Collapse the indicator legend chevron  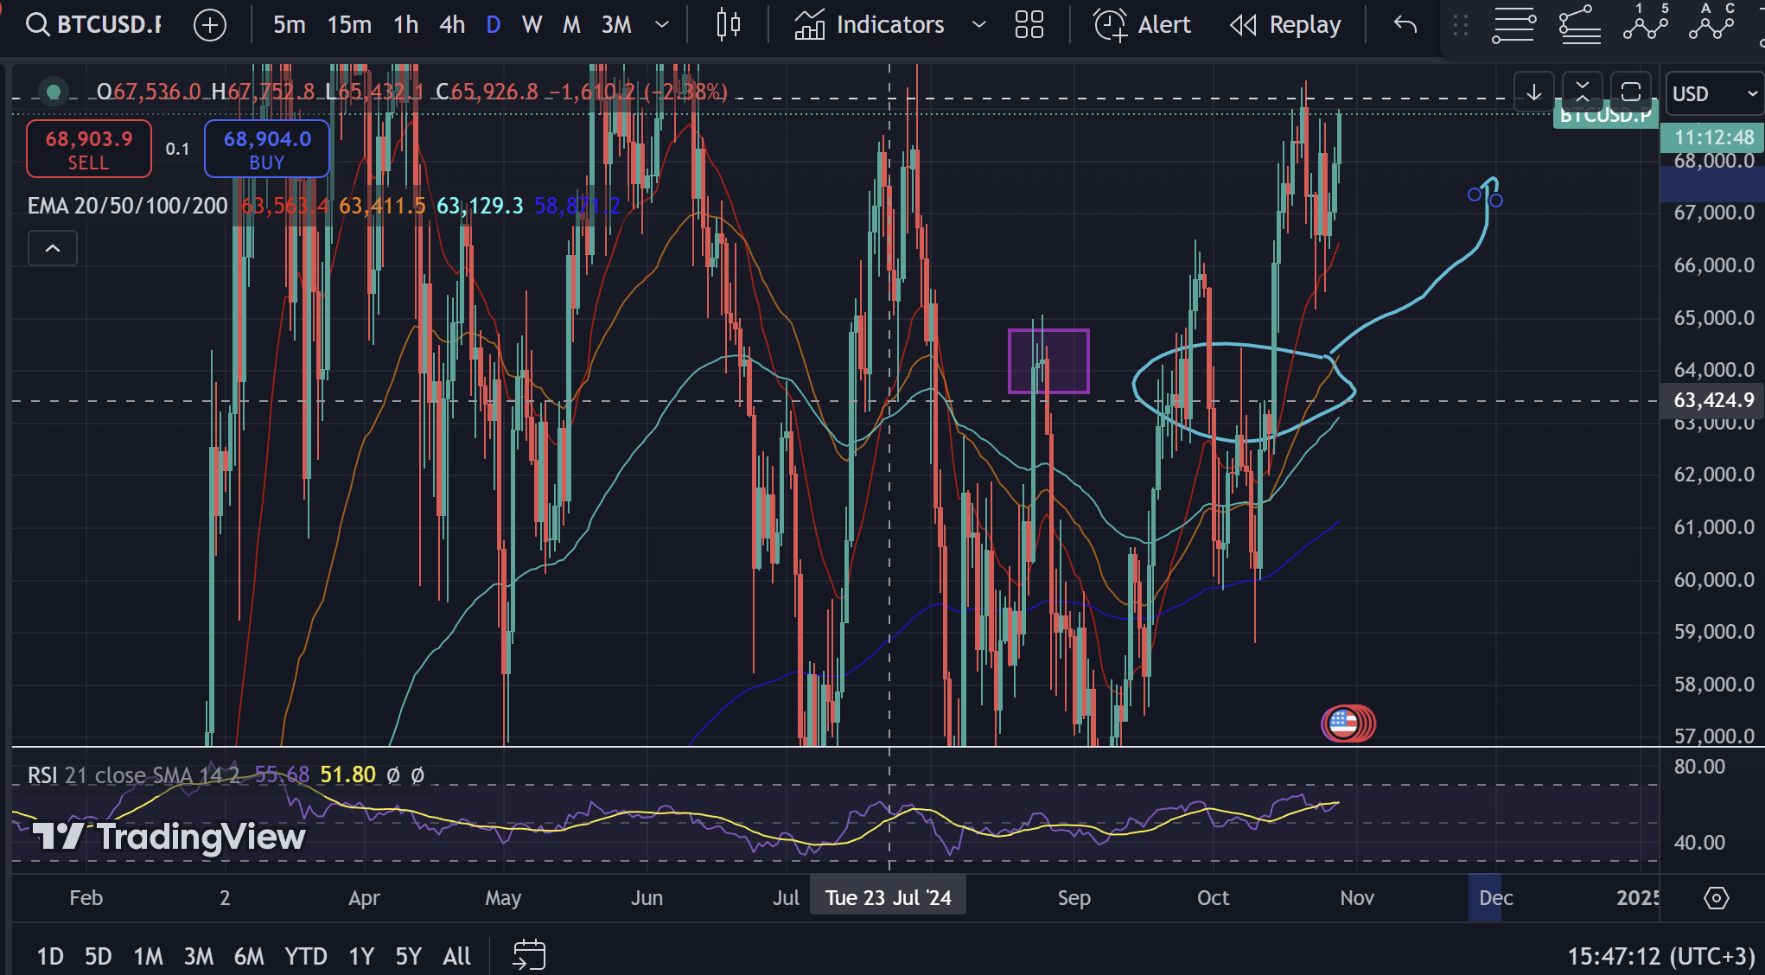pyautogui.click(x=53, y=249)
